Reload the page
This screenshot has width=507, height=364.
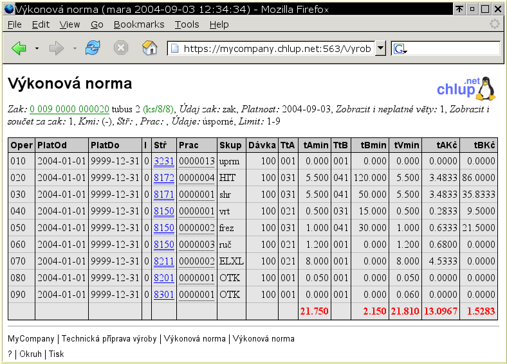click(93, 48)
